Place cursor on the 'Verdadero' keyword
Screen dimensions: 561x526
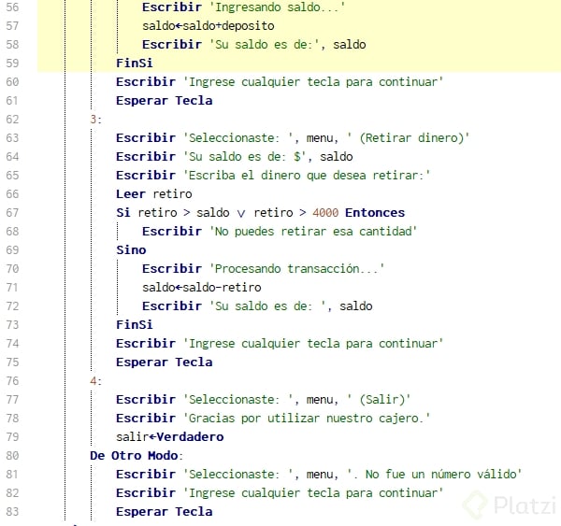pyautogui.click(x=191, y=437)
